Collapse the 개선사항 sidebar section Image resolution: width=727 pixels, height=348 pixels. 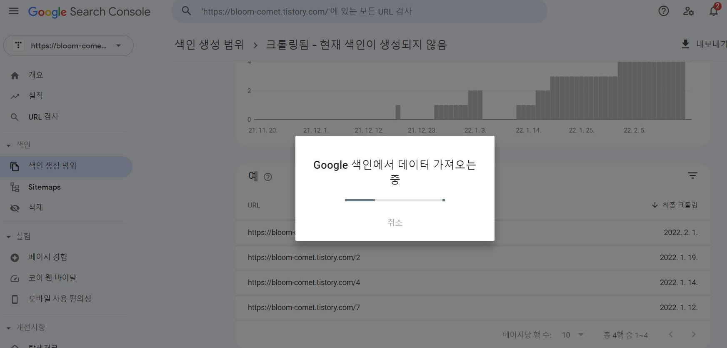click(8, 328)
